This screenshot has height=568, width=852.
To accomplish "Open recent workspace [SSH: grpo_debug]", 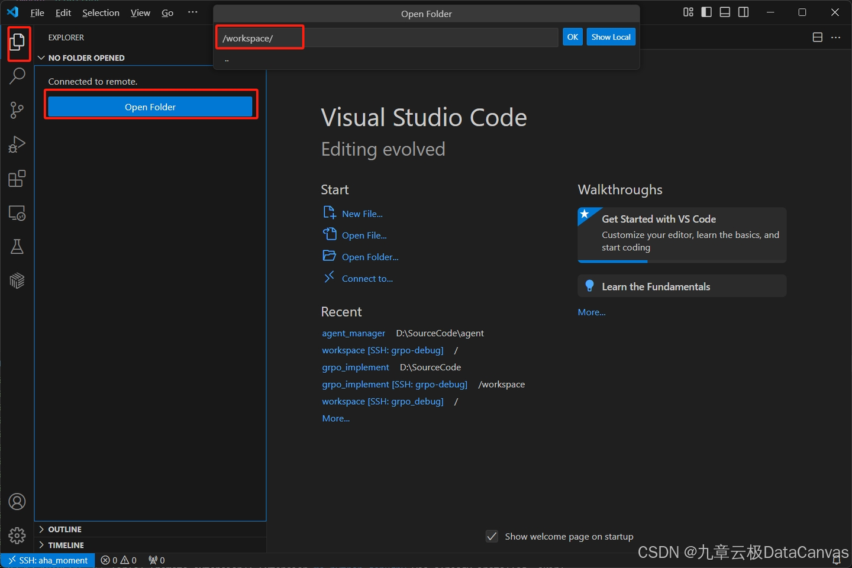I will [x=383, y=402].
